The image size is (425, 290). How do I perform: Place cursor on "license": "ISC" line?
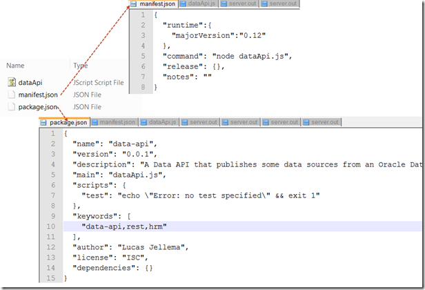110,258
